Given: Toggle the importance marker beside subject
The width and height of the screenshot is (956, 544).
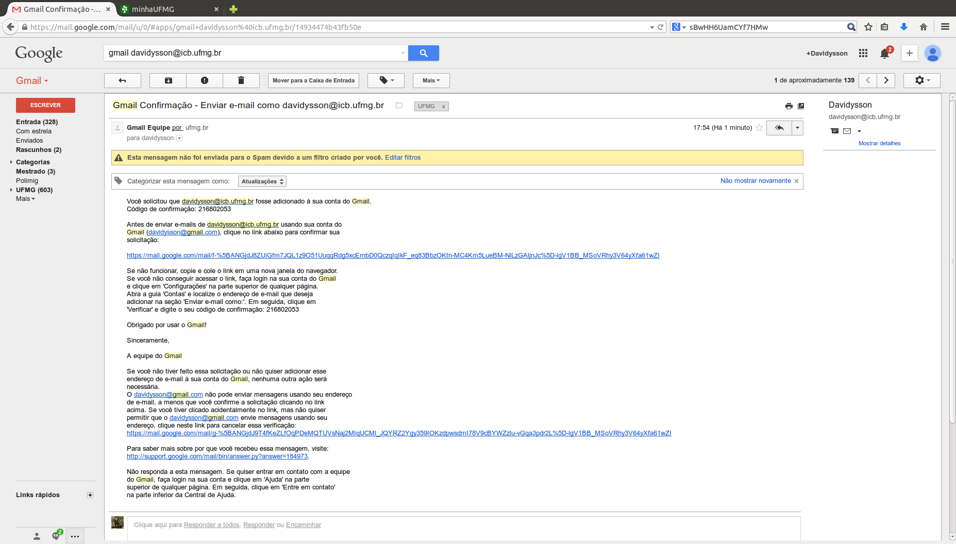Looking at the screenshot, I should (x=399, y=106).
